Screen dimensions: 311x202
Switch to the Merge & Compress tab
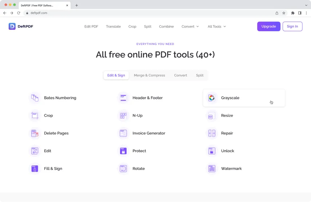149,75
